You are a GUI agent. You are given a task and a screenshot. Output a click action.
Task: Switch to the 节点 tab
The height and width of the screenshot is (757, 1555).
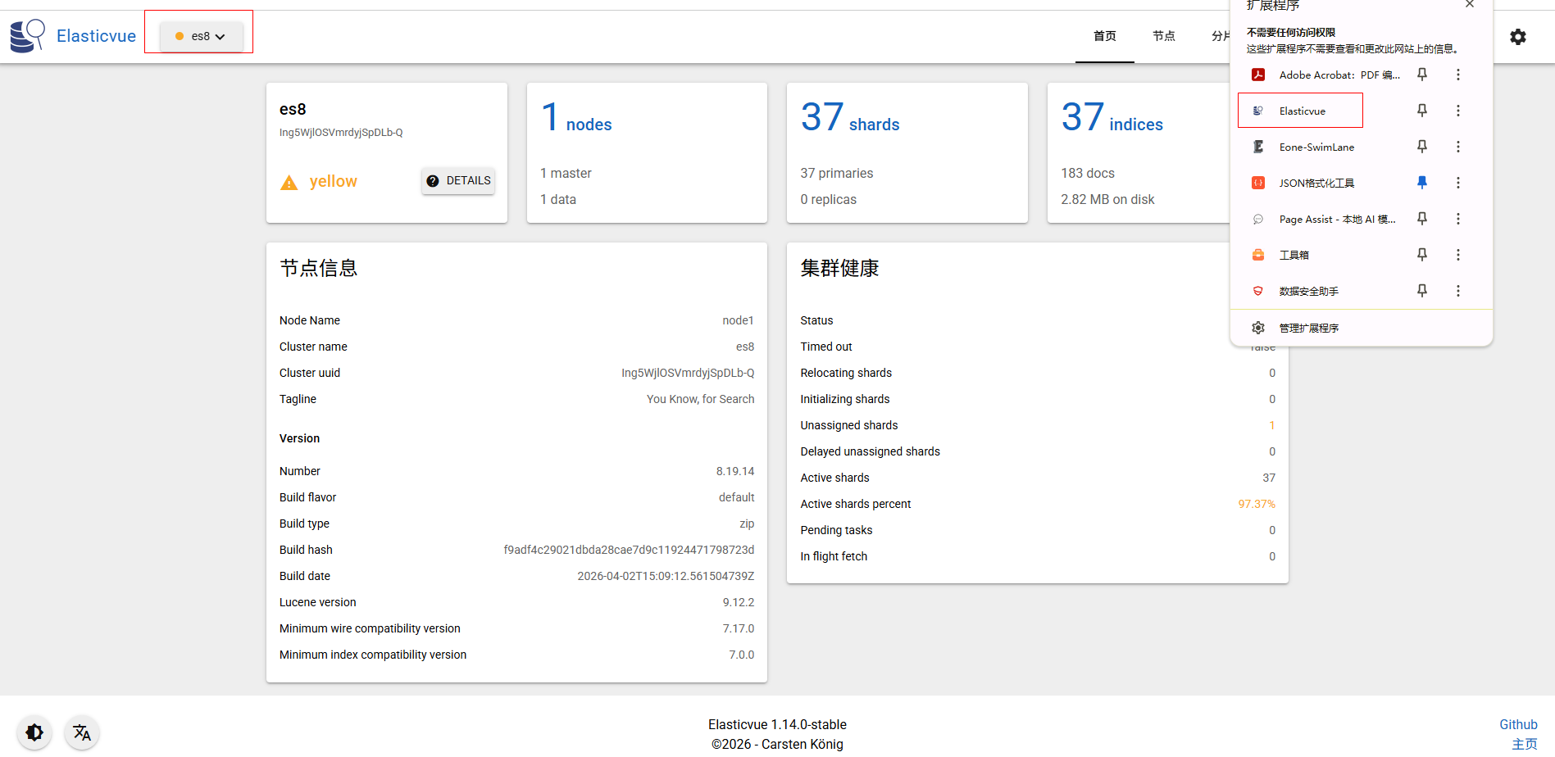pyautogui.click(x=1164, y=36)
